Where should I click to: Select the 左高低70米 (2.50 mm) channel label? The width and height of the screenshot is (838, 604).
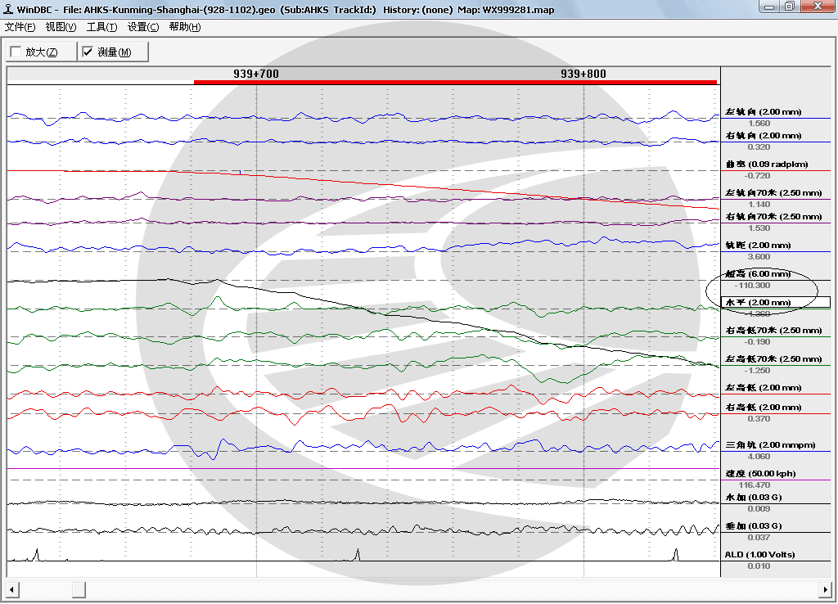point(773,358)
